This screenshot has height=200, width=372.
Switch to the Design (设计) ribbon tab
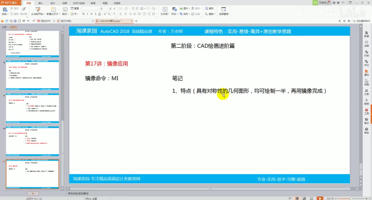point(53,3)
